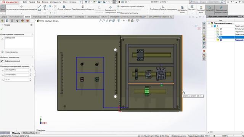Screen dimensions: 244x137
Task: Select the Line sketch tool
Action: pos(40,6)
